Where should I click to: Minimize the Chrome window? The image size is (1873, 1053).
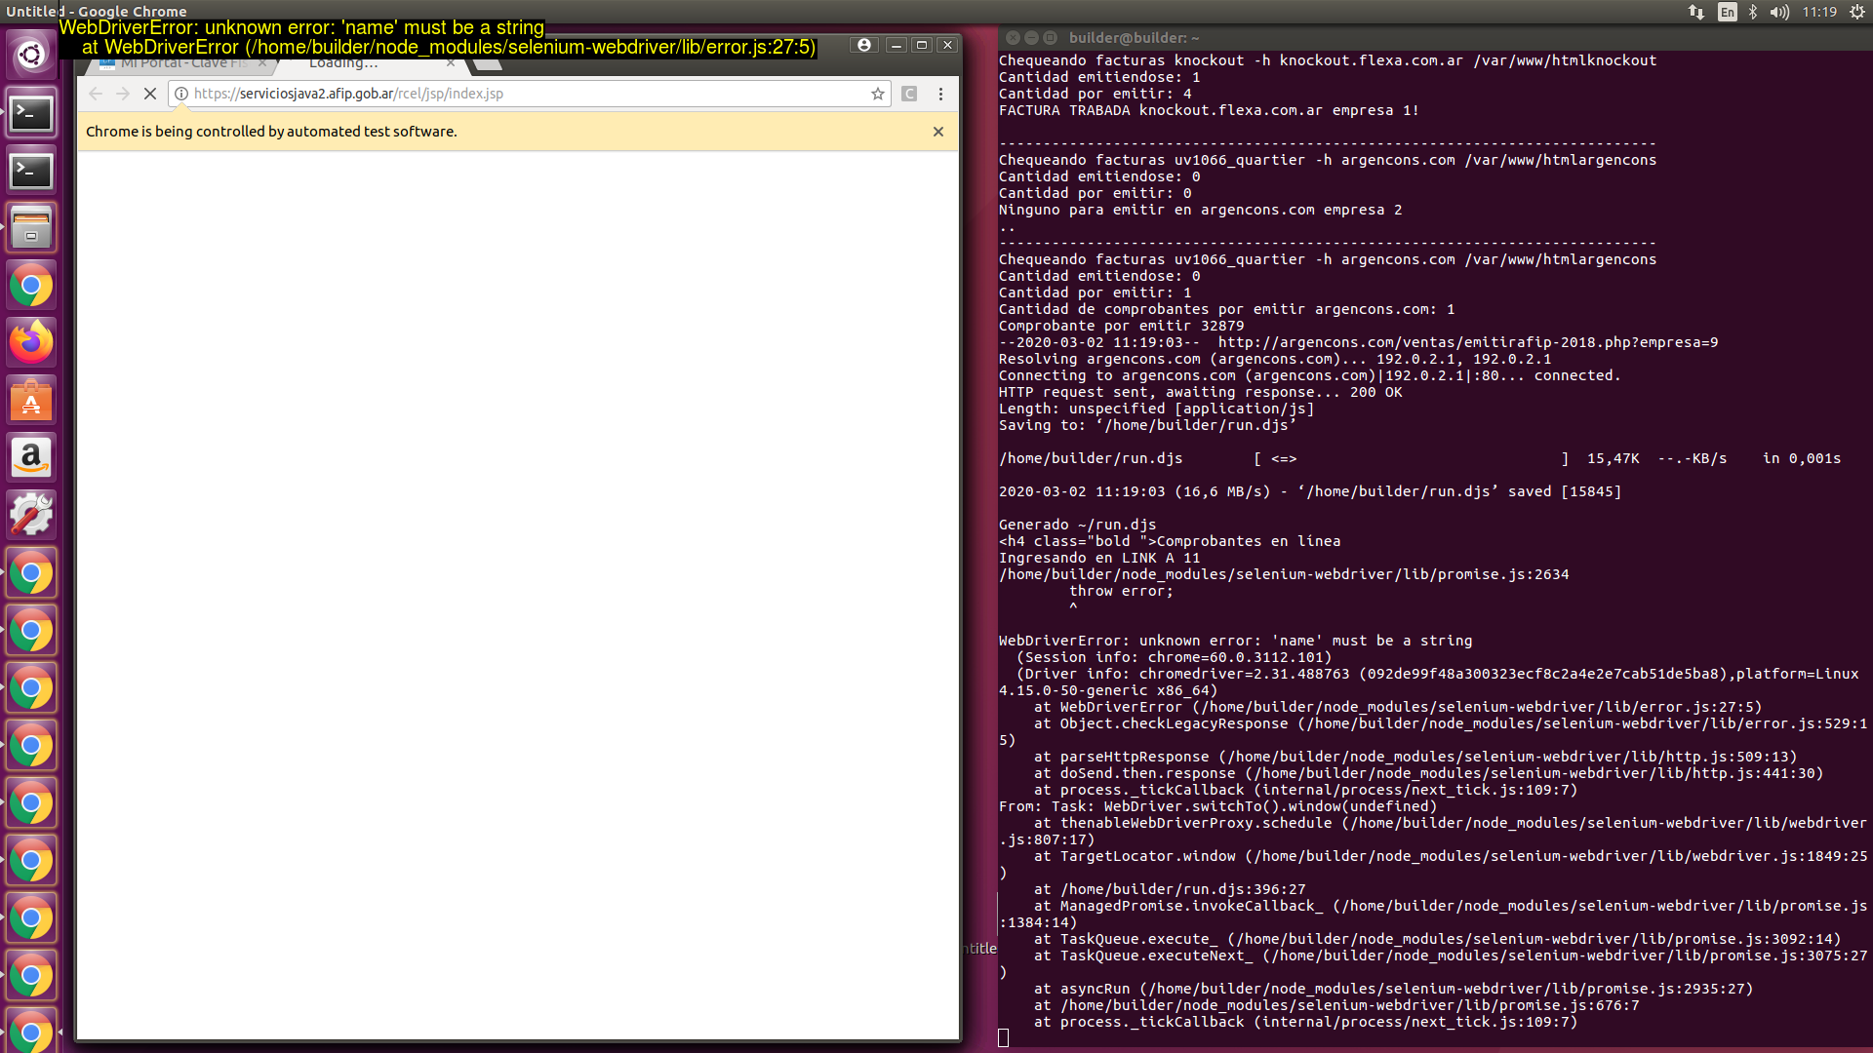tap(896, 45)
